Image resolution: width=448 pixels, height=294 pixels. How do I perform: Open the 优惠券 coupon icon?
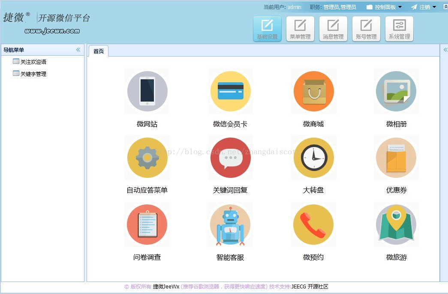click(x=396, y=158)
